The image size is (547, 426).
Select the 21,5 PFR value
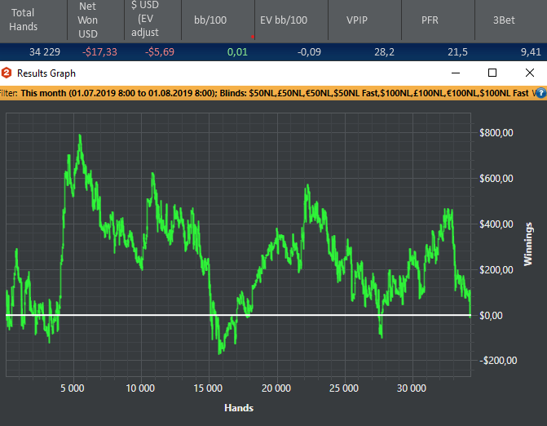coord(457,52)
